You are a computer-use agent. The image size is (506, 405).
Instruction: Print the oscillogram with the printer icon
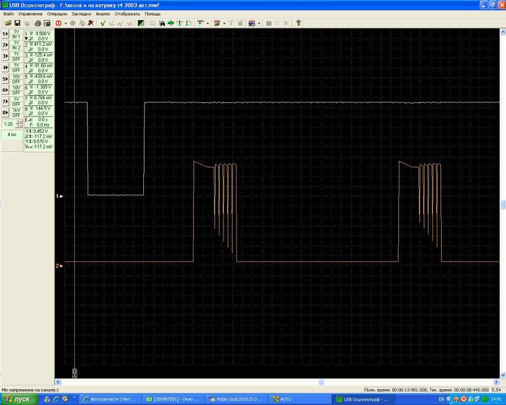tap(38, 23)
